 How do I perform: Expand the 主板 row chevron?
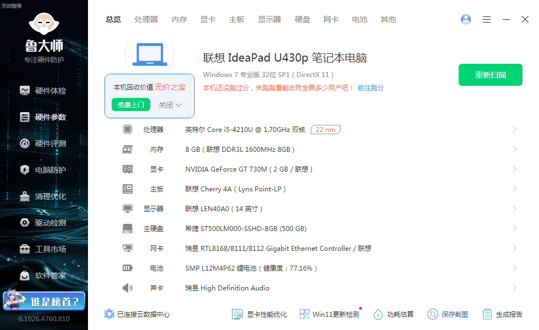515,189
